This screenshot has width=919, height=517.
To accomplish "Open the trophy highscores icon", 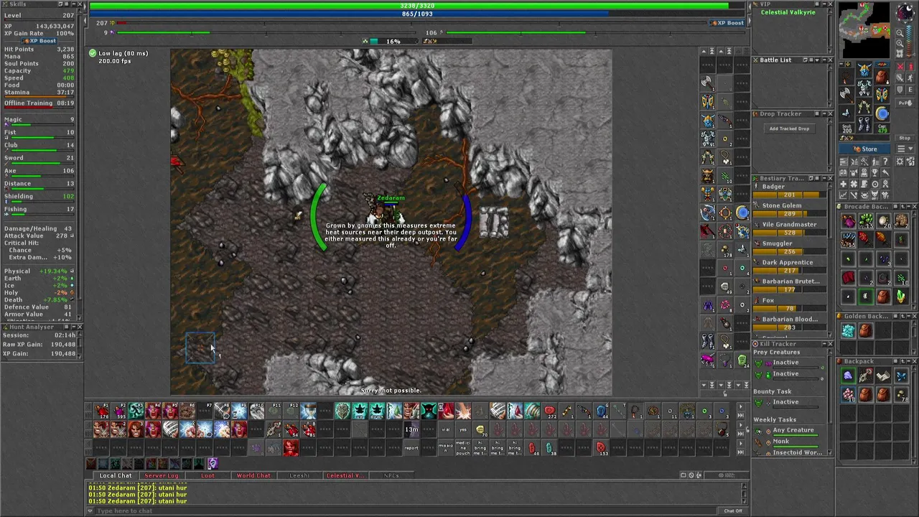I will tap(874, 172).
